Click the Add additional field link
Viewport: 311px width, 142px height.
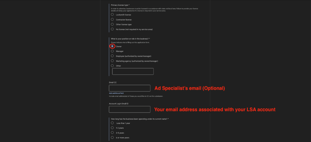[116, 93]
